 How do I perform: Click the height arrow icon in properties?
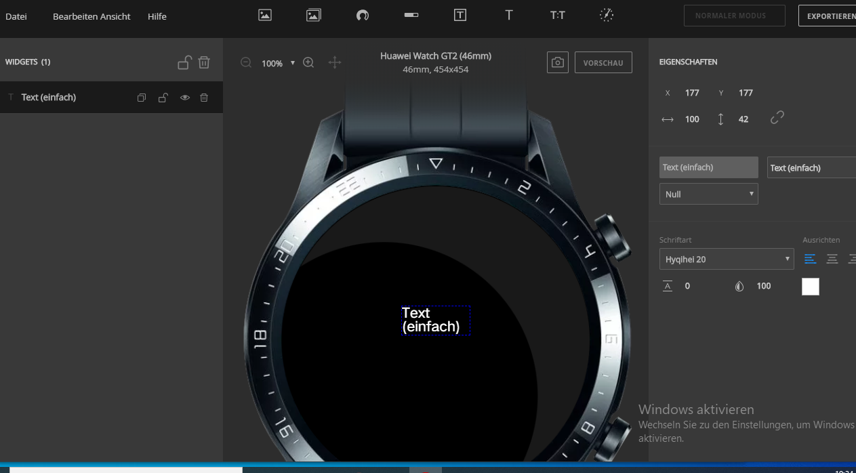(720, 119)
